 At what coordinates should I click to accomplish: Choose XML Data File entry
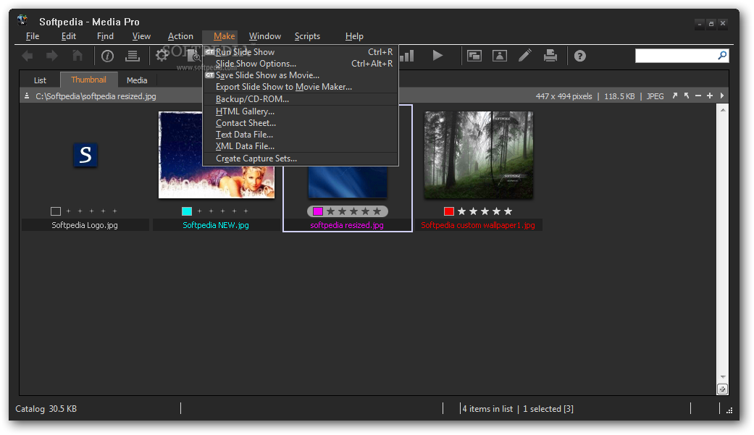click(x=301, y=146)
